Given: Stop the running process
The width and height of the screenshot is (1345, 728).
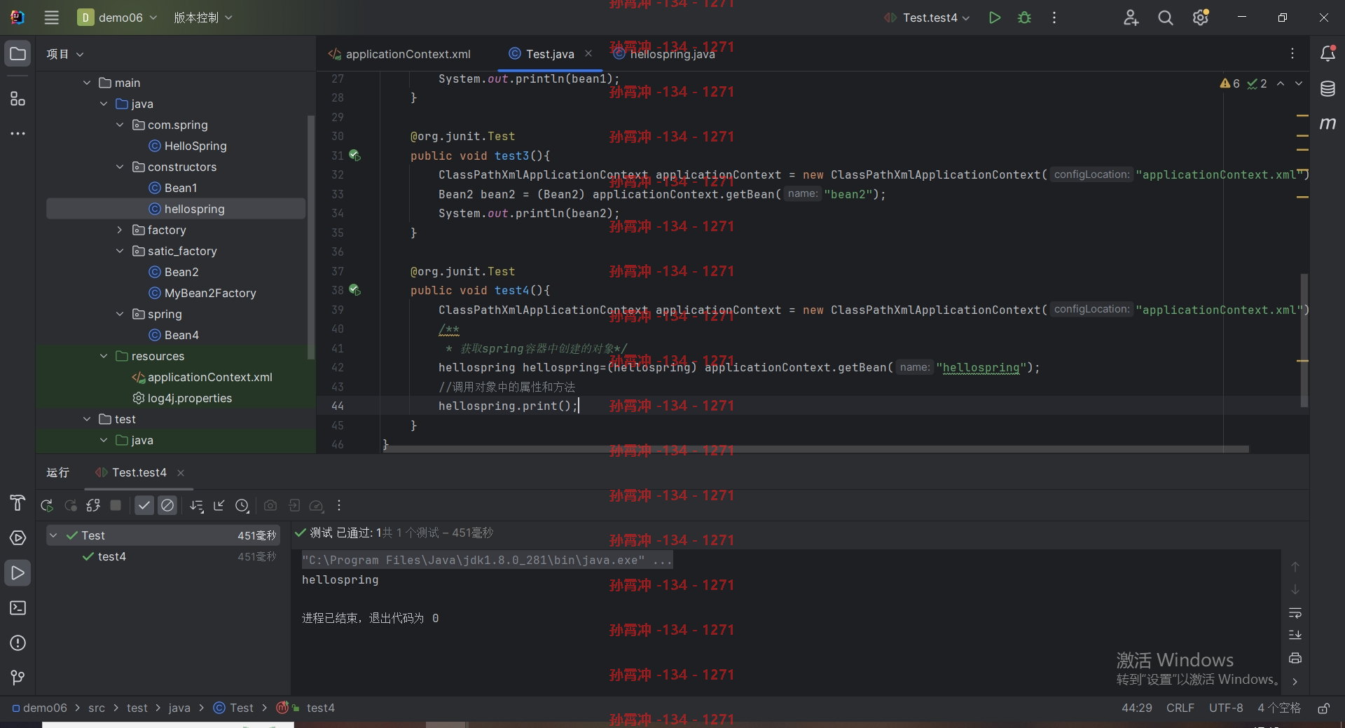Looking at the screenshot, I should coord(116,505).
